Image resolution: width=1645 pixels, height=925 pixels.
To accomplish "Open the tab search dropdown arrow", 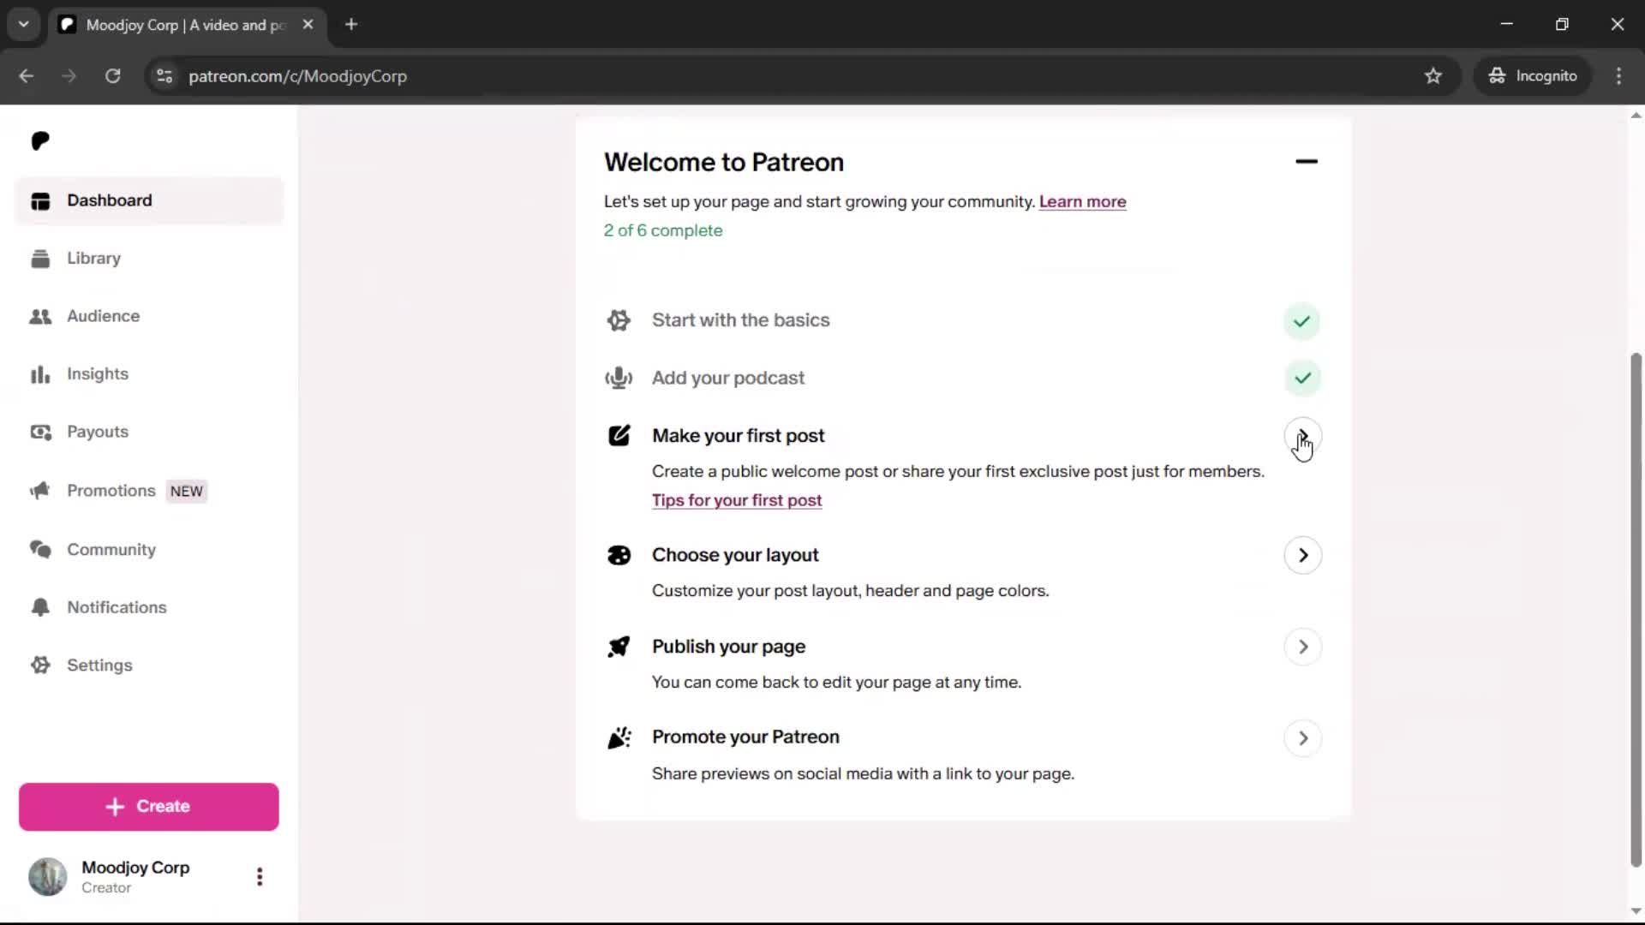I will 24,25.
